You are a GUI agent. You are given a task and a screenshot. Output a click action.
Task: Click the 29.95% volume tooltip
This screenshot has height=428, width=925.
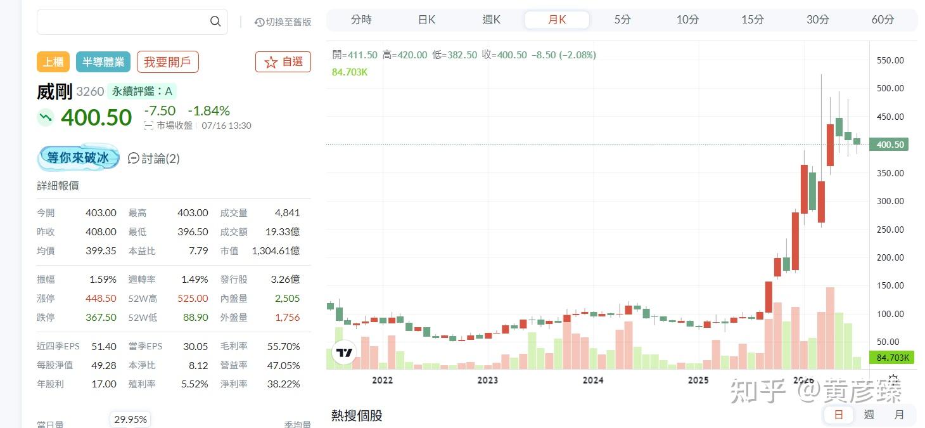coord(131,419)
